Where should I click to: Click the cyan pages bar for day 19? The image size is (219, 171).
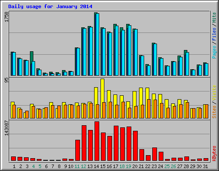(130, 50)
